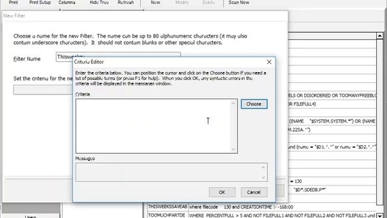Click Refresh in the toolbar
The height and width of the screenshot is (218, 387).
(126, 2)
